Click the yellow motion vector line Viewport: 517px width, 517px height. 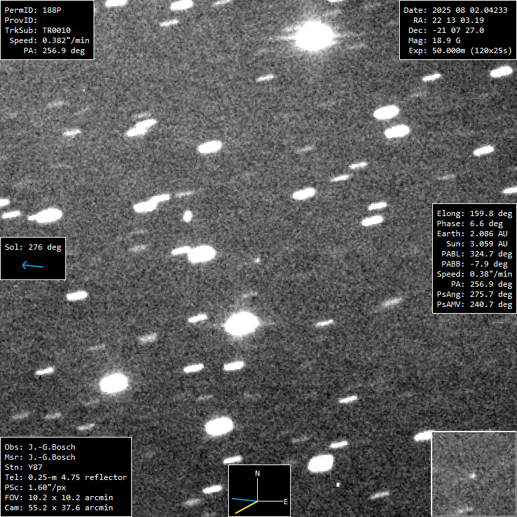pos(246,507)
